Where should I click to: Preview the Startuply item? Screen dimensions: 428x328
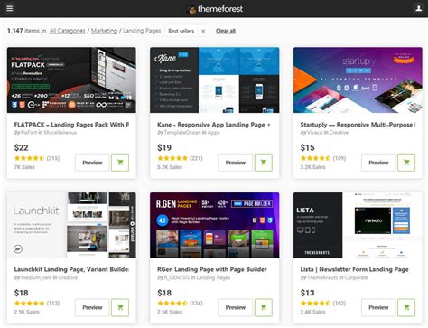tap(378, 163)
